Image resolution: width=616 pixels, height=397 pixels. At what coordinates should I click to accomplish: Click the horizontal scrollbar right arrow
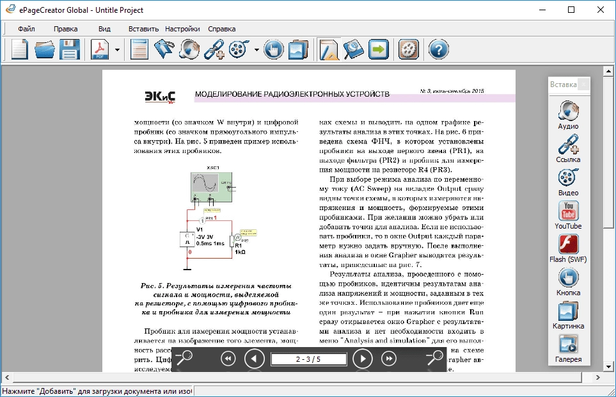tap(598, 377)
